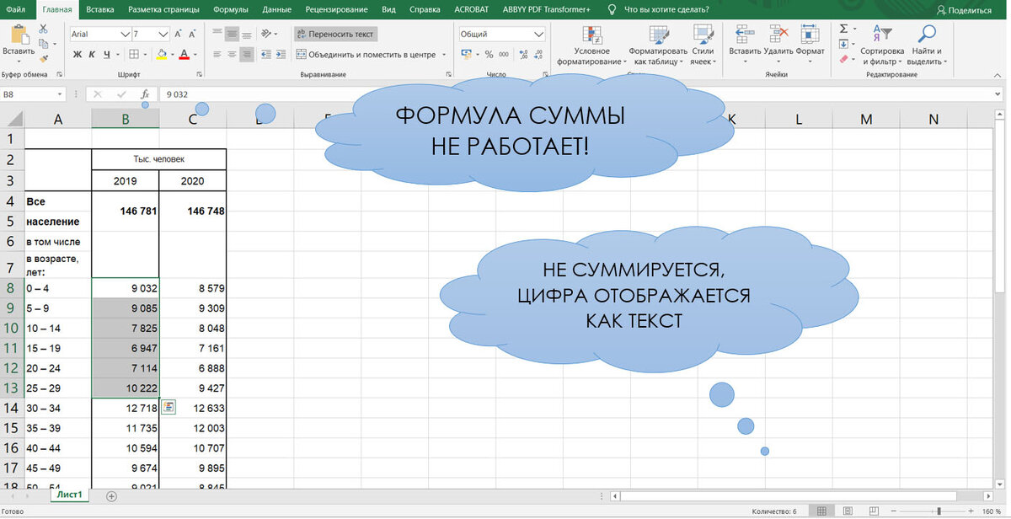Open Найти и выделить dropdown
The height and width of the screenshot is (519, 1011).
point(927,45)
